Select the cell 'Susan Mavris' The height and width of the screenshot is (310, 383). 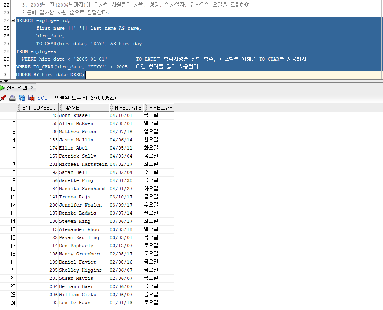coord(84,278)
